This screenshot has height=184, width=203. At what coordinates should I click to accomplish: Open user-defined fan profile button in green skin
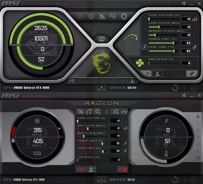[x=157, y=74]
